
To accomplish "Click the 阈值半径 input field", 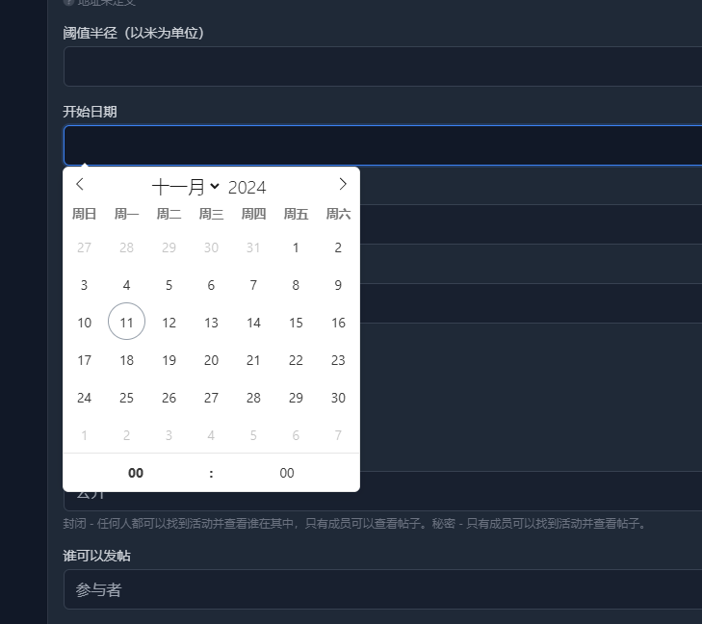I will tap(385, 66).
